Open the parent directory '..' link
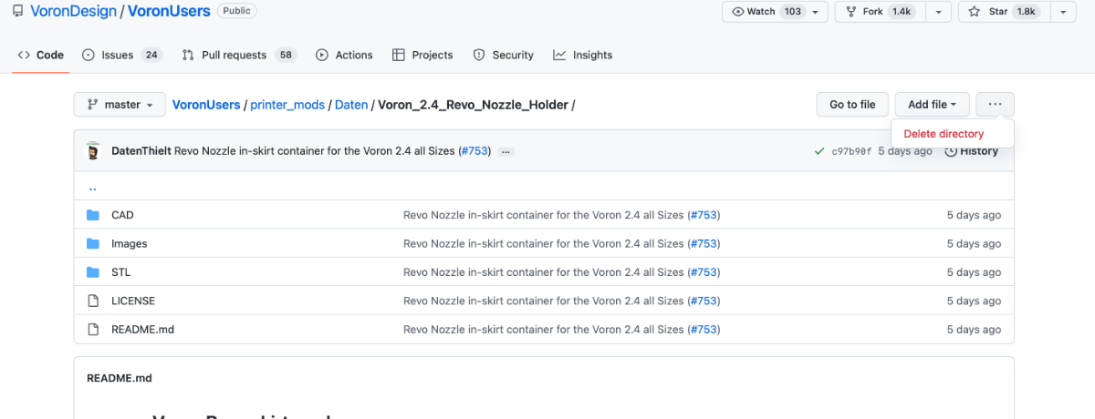Viewport: 1095px width, 419px height. (x=92, y=187)
